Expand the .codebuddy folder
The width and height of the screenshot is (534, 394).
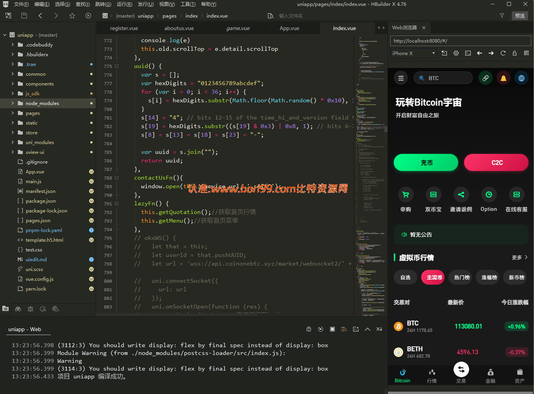point(13,45)
